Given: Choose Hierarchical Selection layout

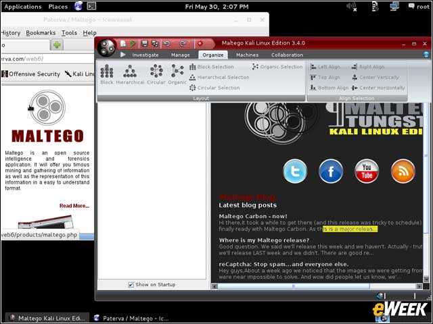Looking at the screenshot, I should pyautogui.click(x=219, y=78).
